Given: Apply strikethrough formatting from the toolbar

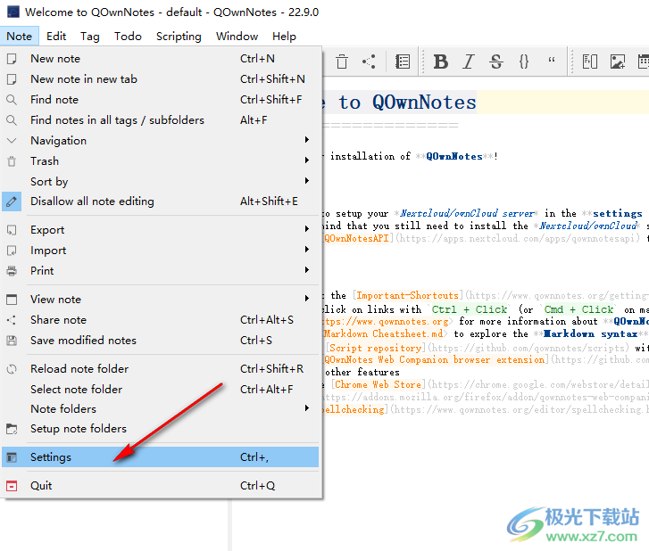Looking at the screenshot, I should tap(496, 62).
